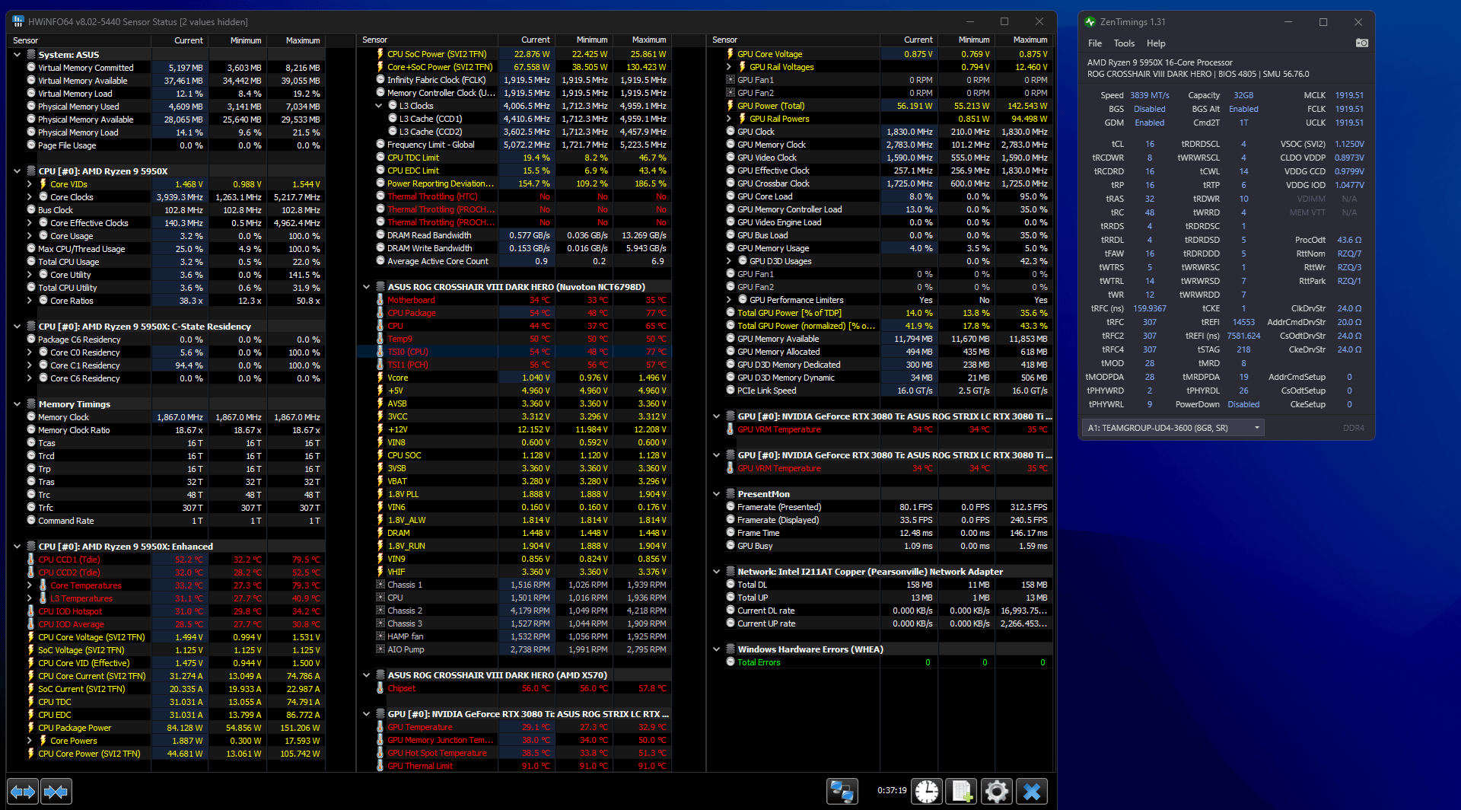Click the circle icon beside PCIe Link Speed

tap(730, 391)
